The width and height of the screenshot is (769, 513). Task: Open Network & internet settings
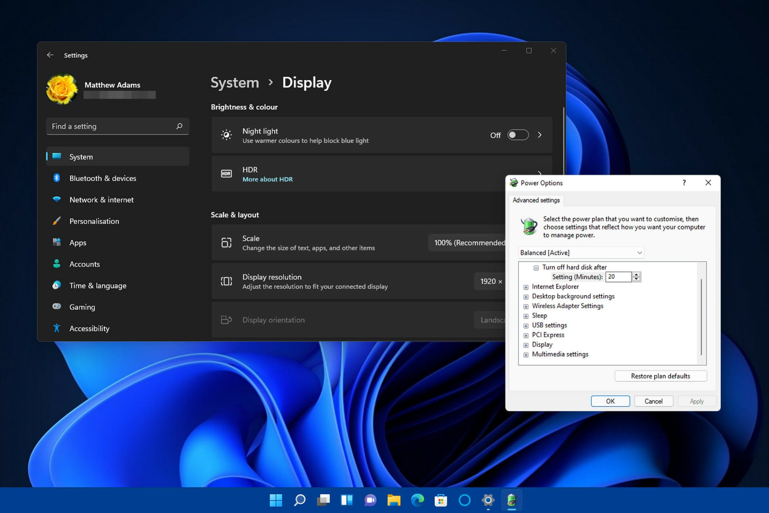pos(102,199)
